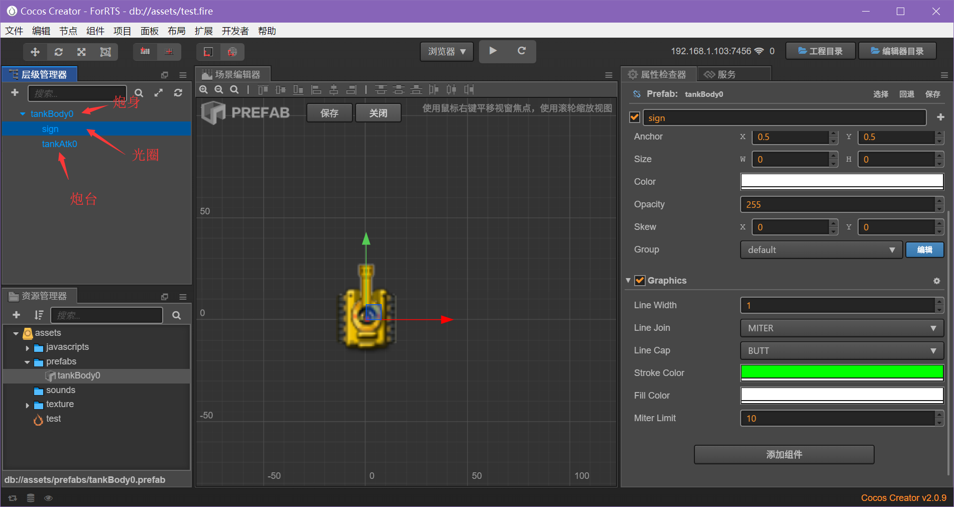Viewport: 954px width, 507px height.
Task: Collapse the Graphics component section
Action: point(628,281)
